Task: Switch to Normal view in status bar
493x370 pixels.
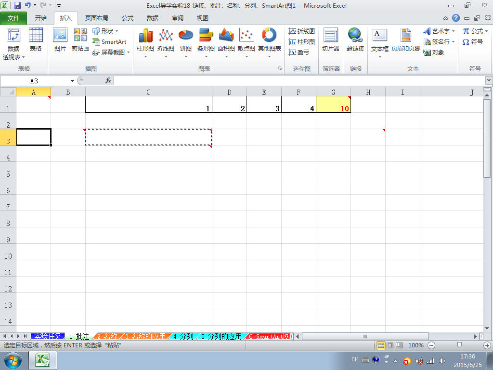Action: [381, 345]
